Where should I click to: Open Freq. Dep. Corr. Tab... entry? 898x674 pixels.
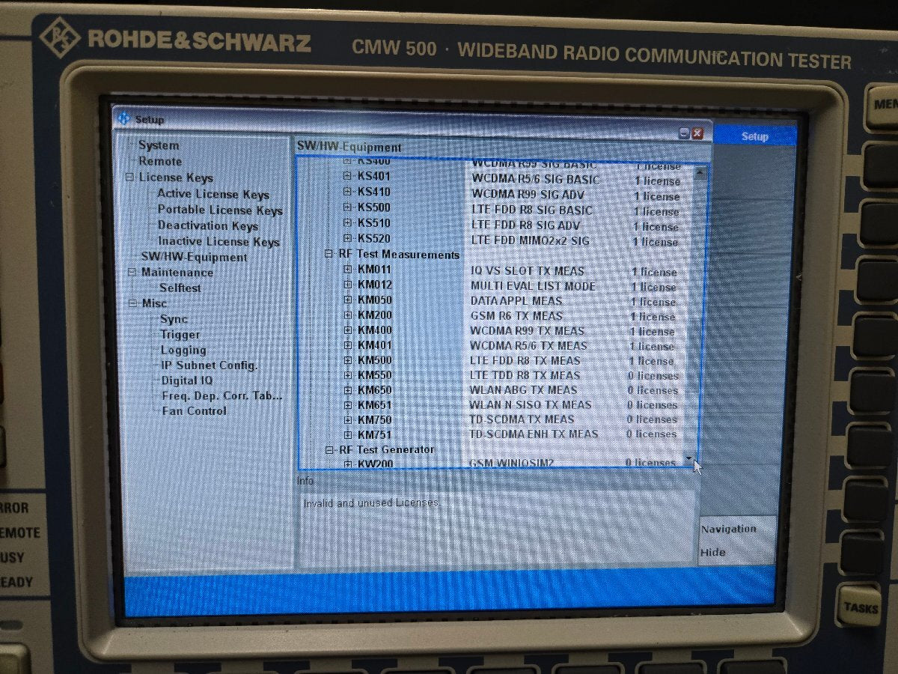[x=222, y=395]
